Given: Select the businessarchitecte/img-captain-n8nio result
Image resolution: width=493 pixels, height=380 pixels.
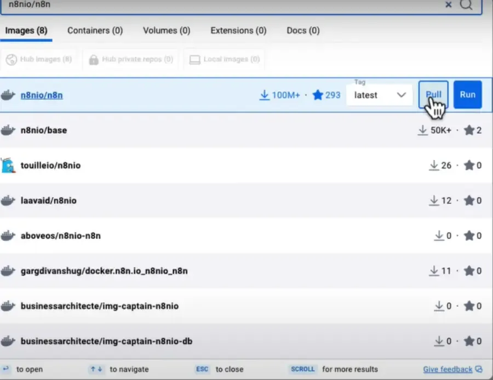Looking at the screenshot, I should point(246,306).
